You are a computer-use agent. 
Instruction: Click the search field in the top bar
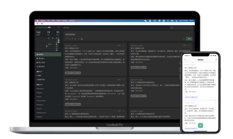click(x=181, y=28)
